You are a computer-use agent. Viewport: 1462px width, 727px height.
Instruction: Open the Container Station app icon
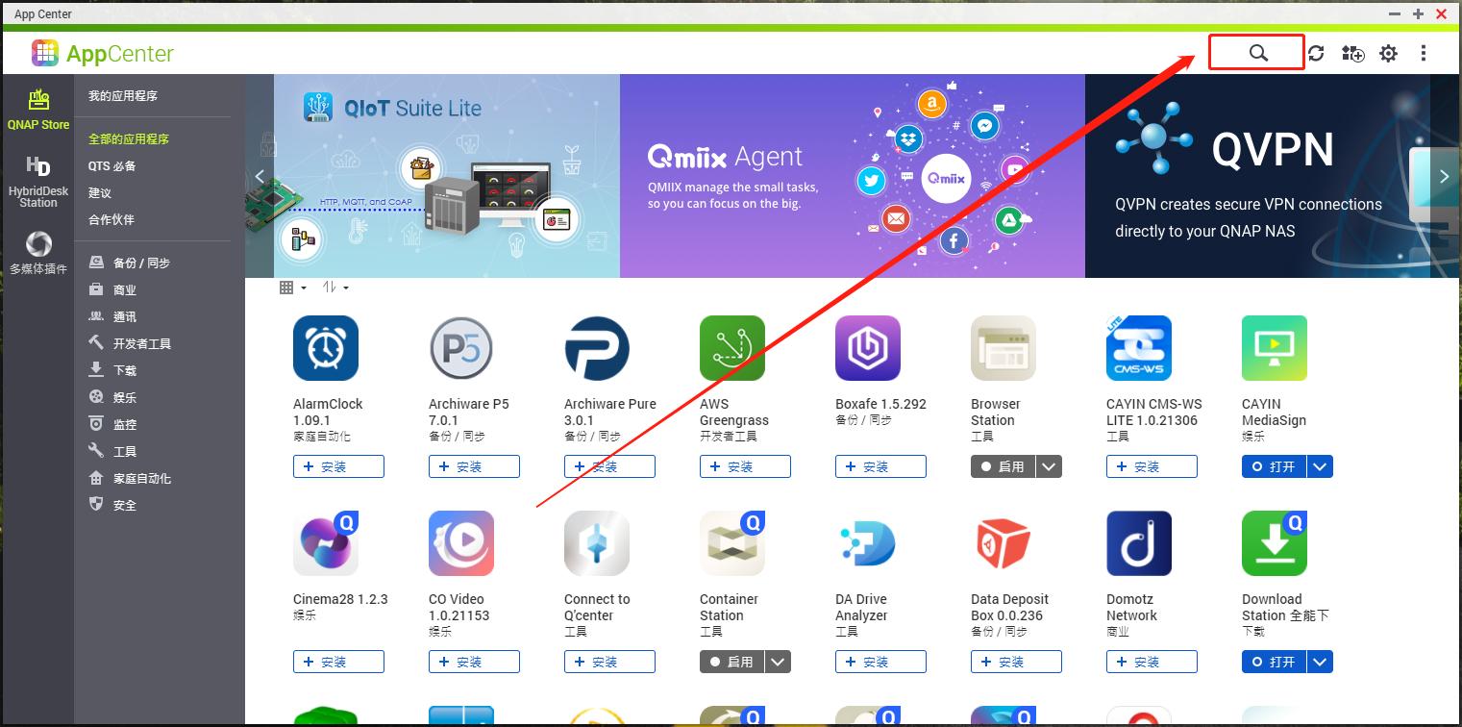tap(732, 543)
